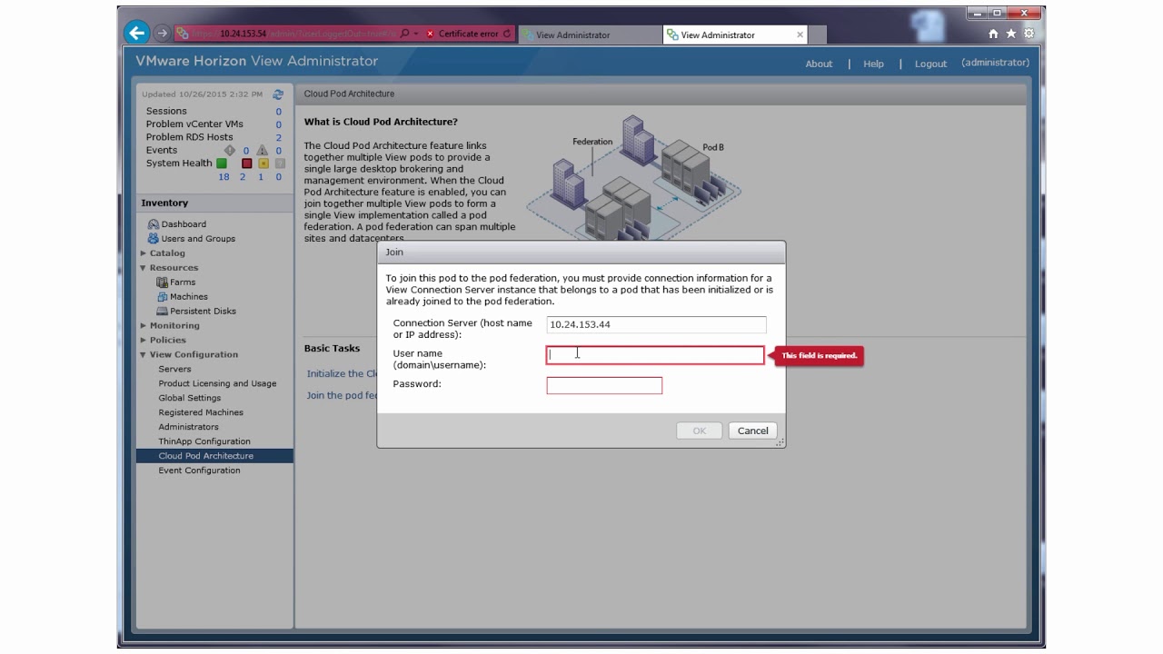Open the Favorites star icon
Viewport: 1163px width, 654px height.
[x=1010, y=34]
